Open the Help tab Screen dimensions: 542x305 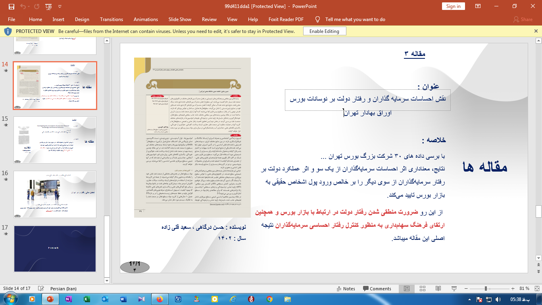click(253, 19)
